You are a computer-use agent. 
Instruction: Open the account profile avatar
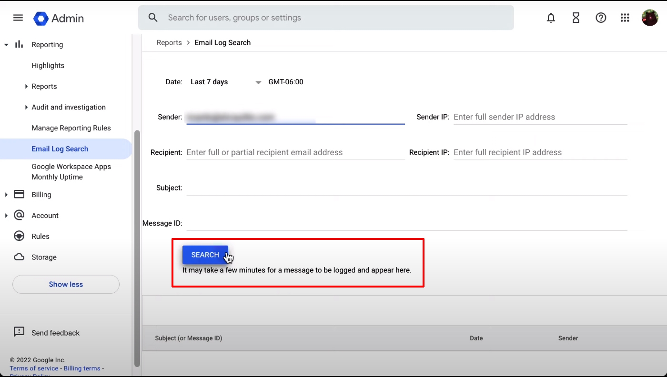click(650, 18)
